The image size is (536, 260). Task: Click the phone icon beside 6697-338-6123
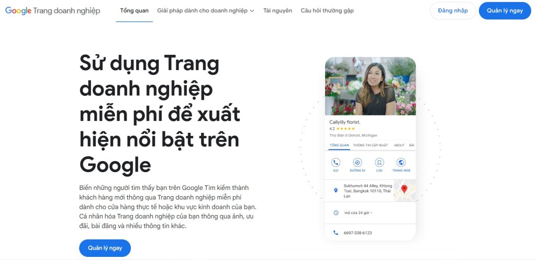coord(336,233)
